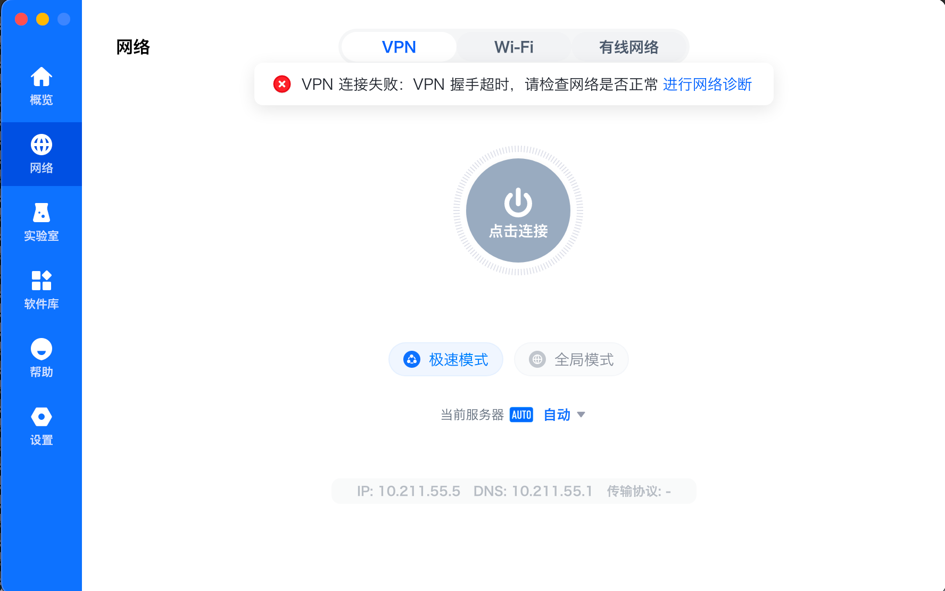Open the 软件库 apps grid icon
This screenshot has width=945, height=591.
41,281
